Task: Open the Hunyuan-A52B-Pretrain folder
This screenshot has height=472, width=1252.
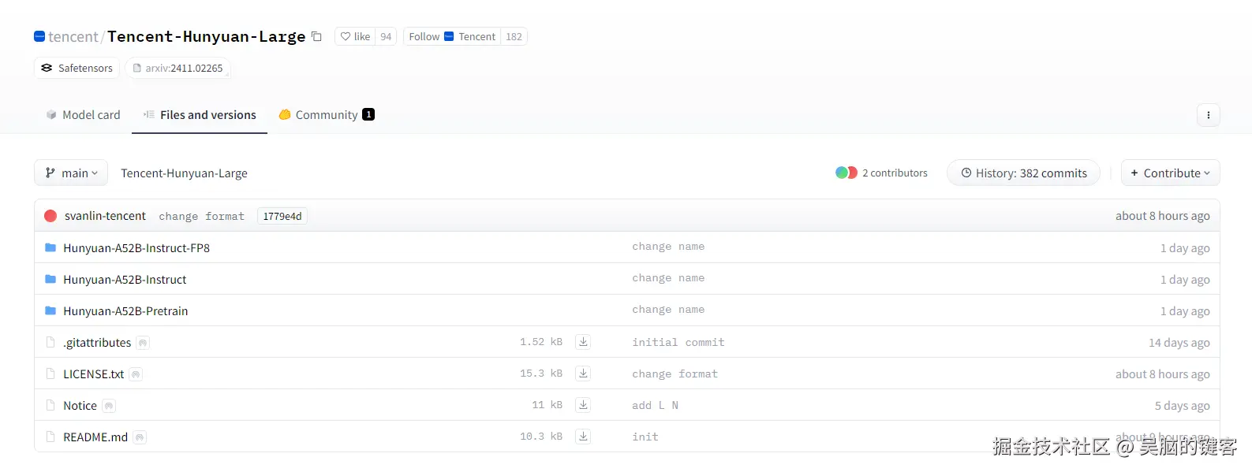Action: pyautogui.click(x=125, y=310)
